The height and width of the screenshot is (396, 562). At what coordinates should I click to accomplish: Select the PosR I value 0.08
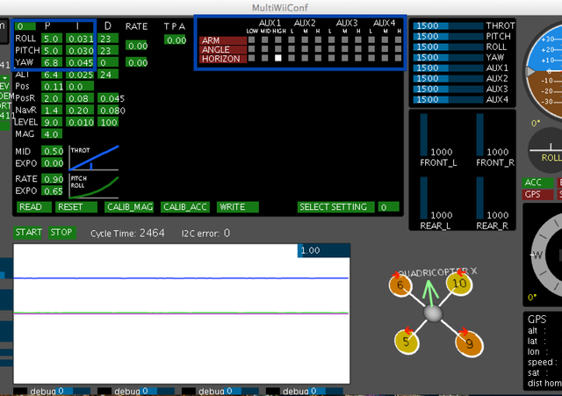(80, 98)
